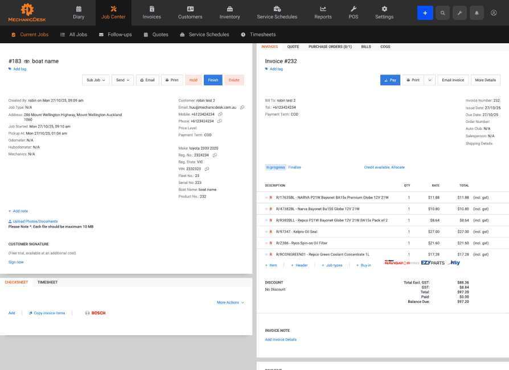Switch to the Purchase Orders tab
The image size is (509, 370).
[x=330, y=47]
